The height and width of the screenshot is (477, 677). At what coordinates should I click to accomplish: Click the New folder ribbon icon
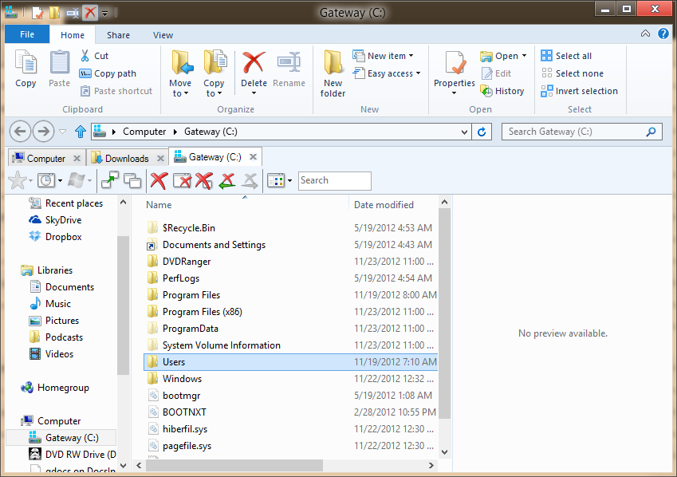point(333,62)
